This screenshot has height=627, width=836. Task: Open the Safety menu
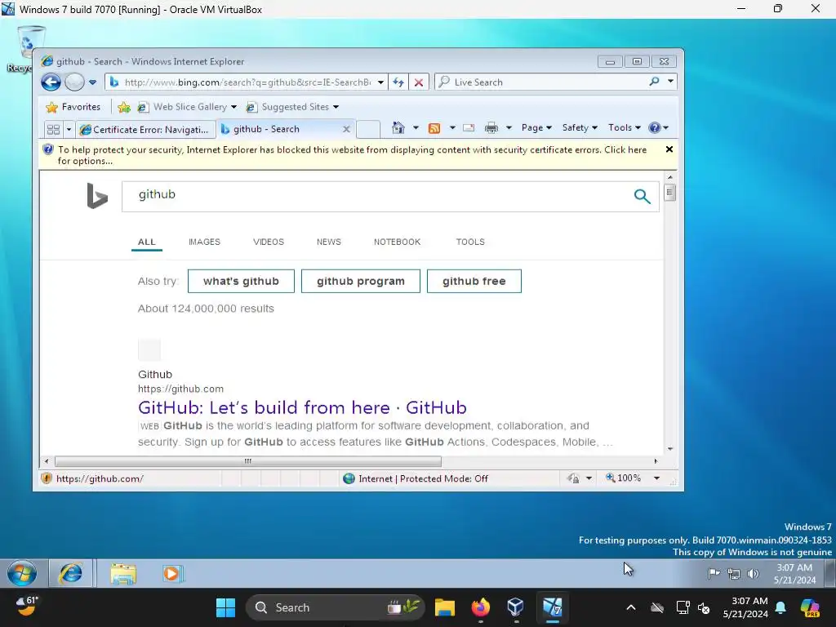tap(580, 127)
